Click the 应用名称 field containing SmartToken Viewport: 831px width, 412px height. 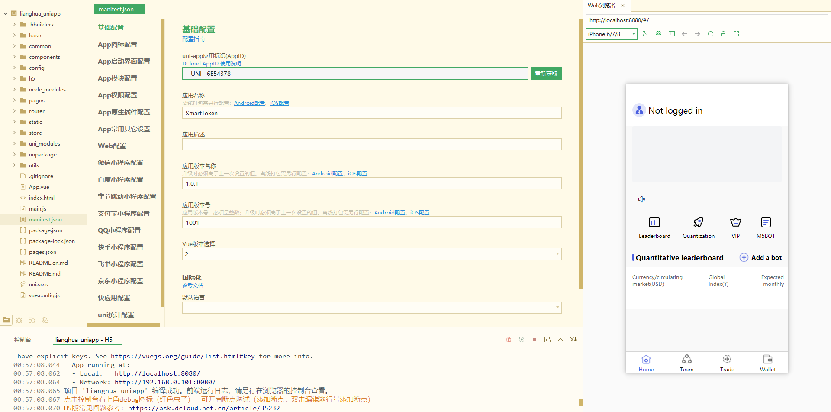coord(371,113)
